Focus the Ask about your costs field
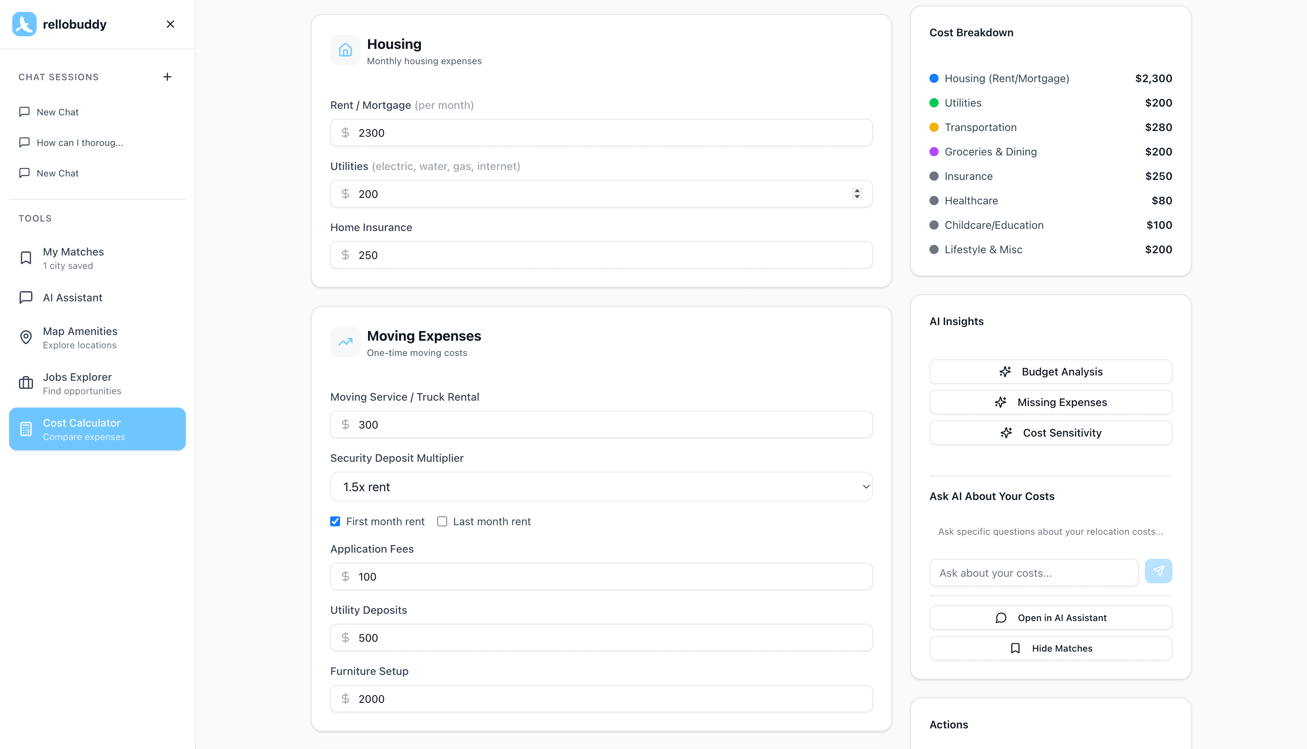This screenshot has width=1307, height=749. click(x=1033, y=573)
